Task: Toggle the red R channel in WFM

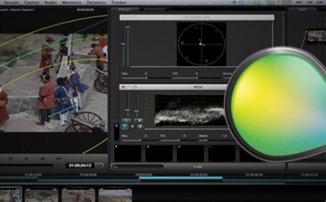Action: (x=124, y=127)
